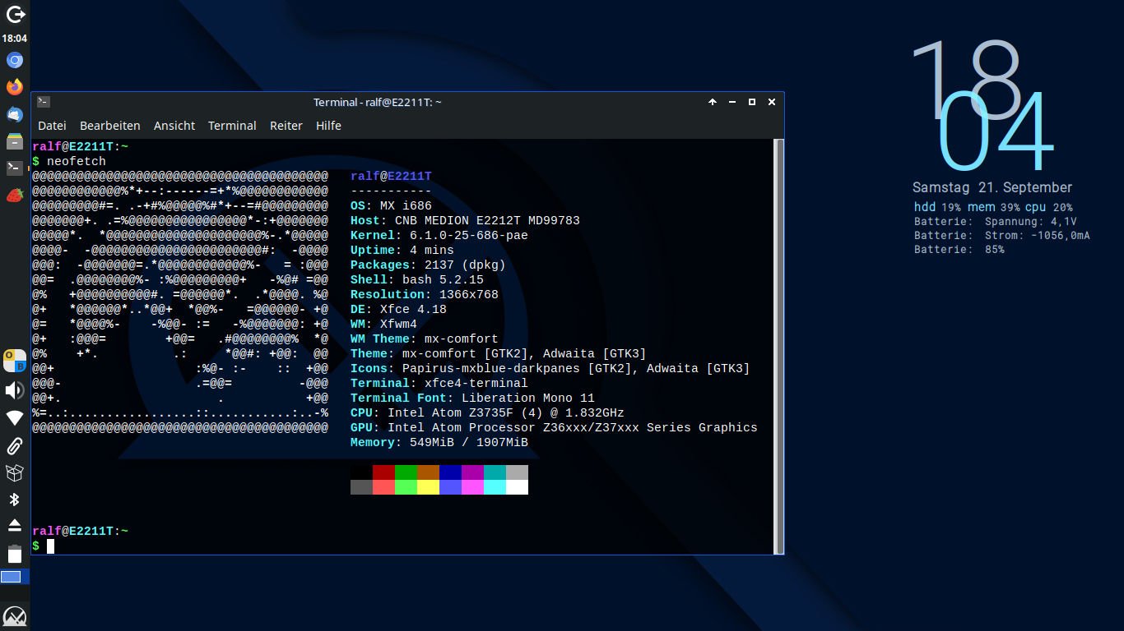Click the 'Uptime: 4 mins' line
Viewport: 1124px width, 631px height.
(x=402, y=251)
